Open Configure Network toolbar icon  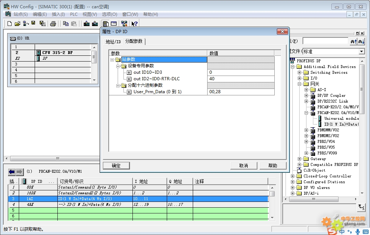(x=124, y=23)
